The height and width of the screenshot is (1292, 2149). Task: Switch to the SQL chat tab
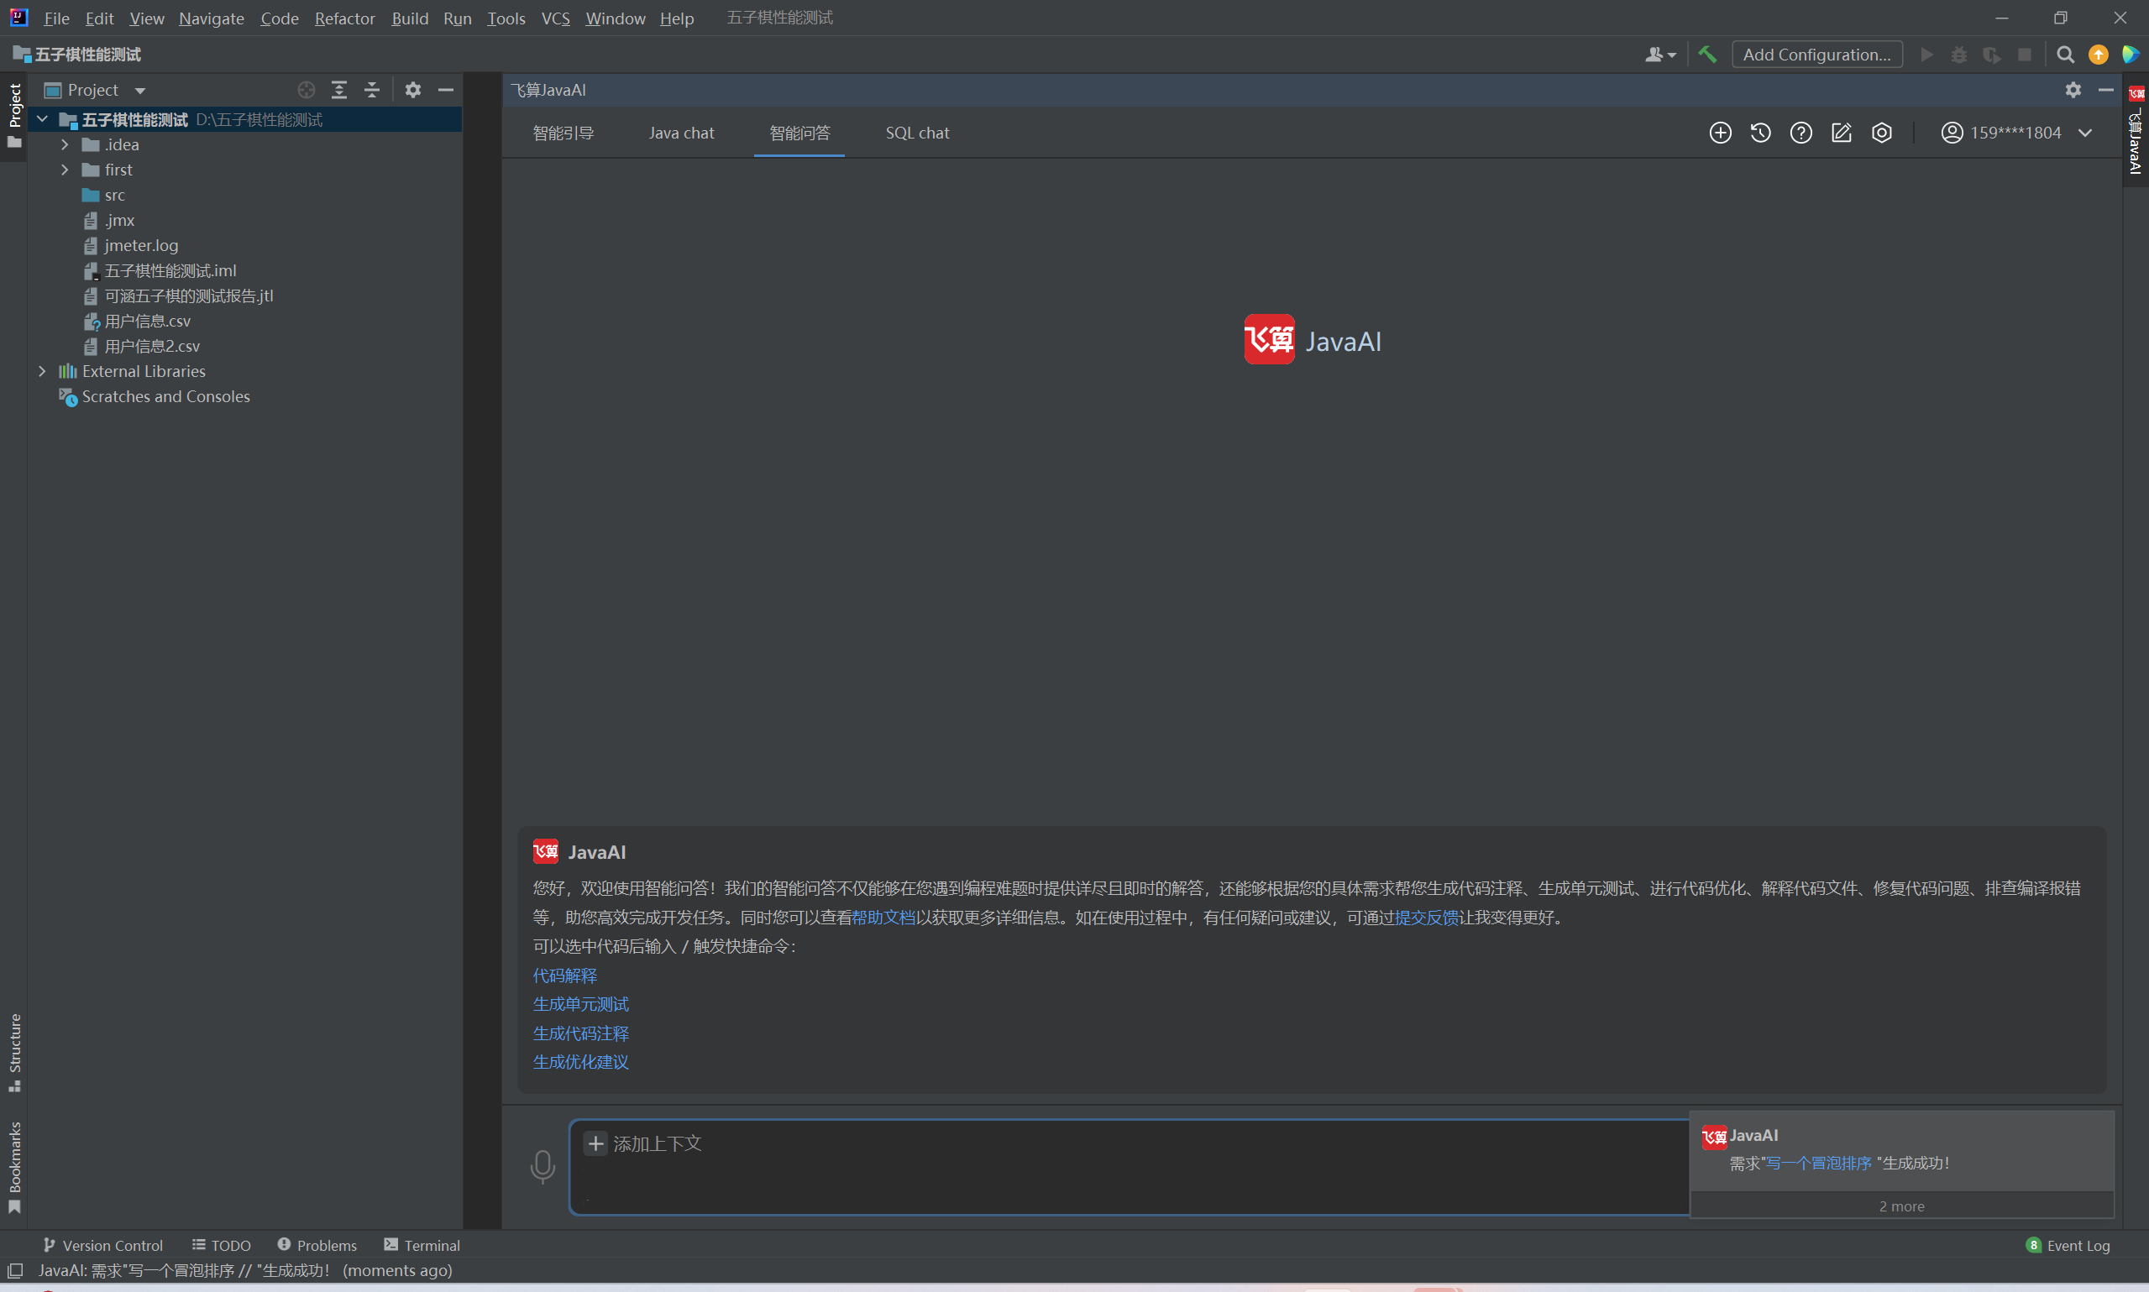point(916,133)
